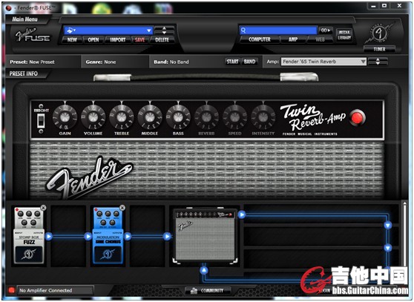Image resolution: width=414 pixels, height=302 pixels.
Task: Remove the Fuzz stomp box pedal
Action: coord(43,208)
